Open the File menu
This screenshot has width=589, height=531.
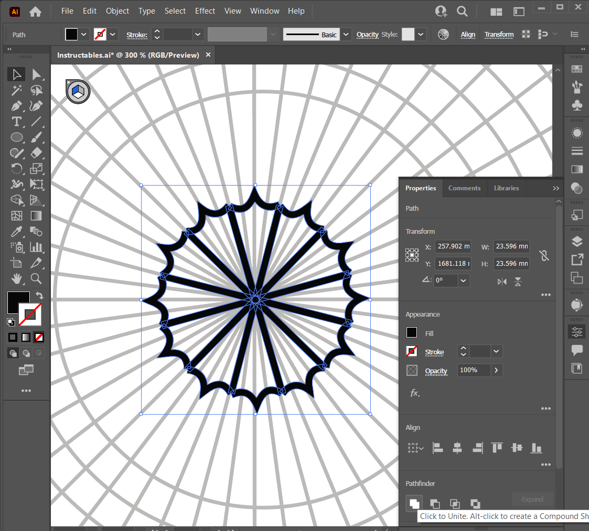(67, 11)
